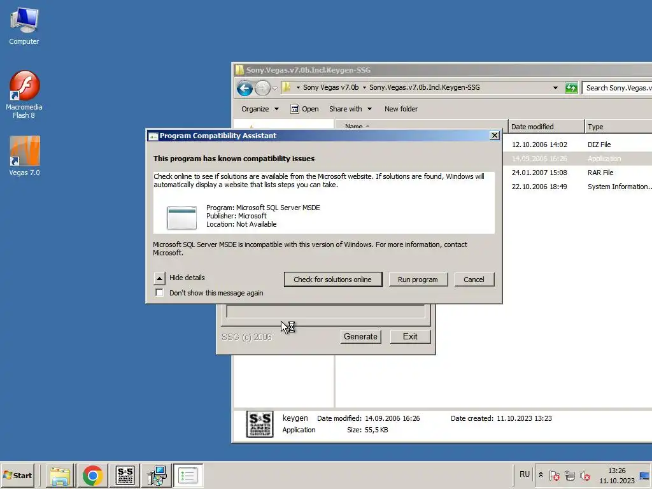Screen dimensions: 652x489
Task: Sort by the Name column header
Action: pyautogui.click(x=422, y=127)
